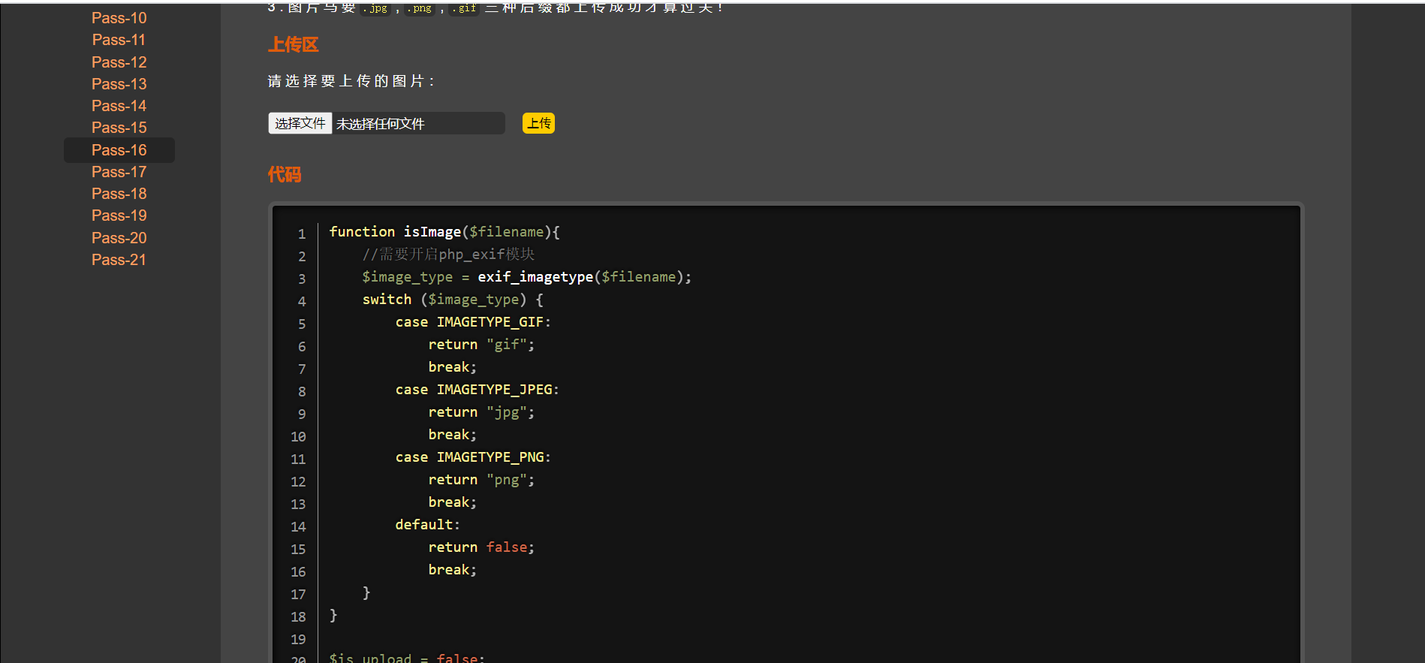The width and height of the screenshot is (1425, 663).
Task: Go to Pass-19 challenge
Action: [119, 215]
